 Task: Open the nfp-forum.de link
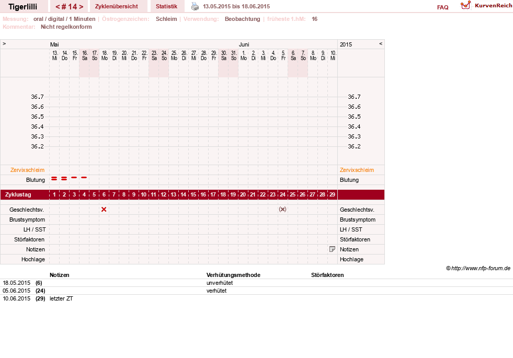(481, 268)
